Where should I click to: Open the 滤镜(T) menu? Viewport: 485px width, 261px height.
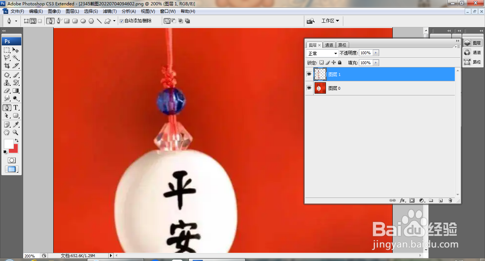point(110,11)
